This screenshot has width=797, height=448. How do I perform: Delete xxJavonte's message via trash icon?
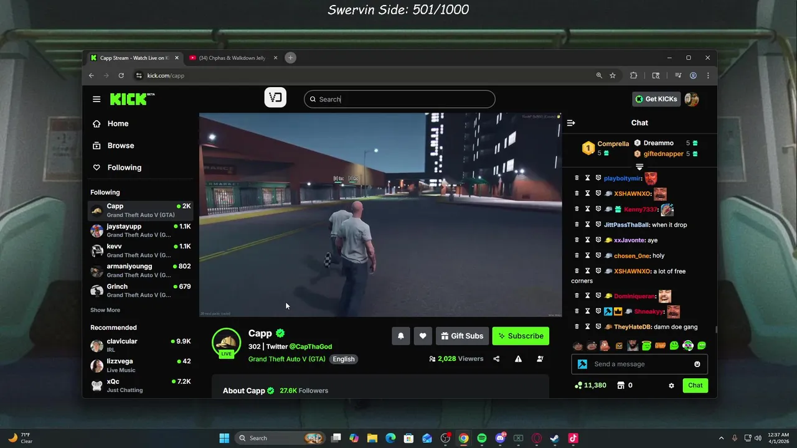[x=577, y=240]
